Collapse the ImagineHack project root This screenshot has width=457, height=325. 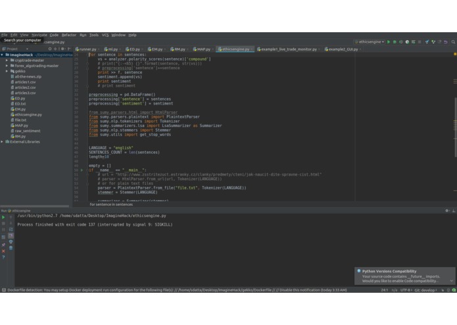click(x=2, y=55)
